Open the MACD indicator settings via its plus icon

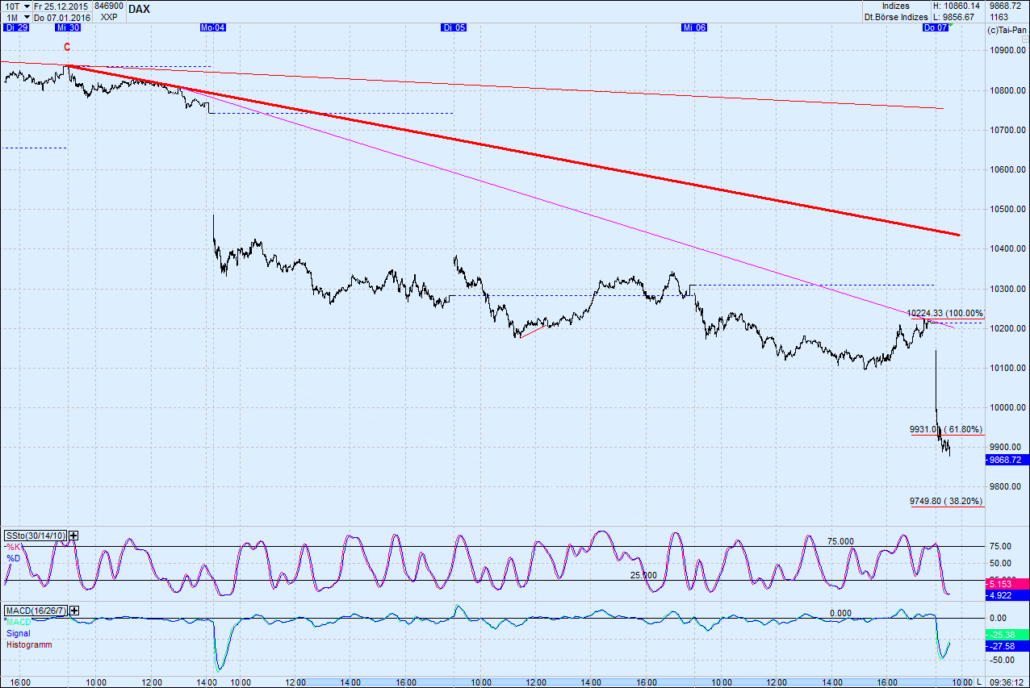[73, 611]
